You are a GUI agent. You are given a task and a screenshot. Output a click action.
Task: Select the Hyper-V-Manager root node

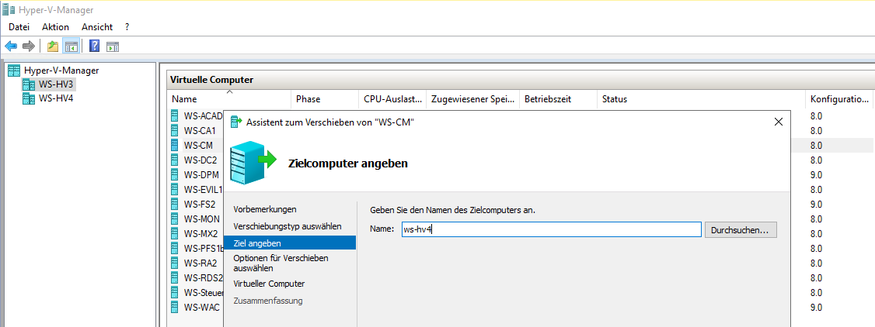click(61, 71)
